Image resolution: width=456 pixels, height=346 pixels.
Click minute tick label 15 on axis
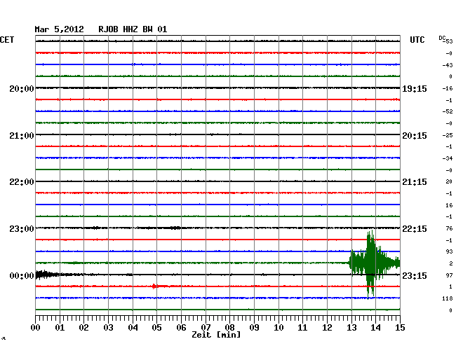(x=400, y=328)
